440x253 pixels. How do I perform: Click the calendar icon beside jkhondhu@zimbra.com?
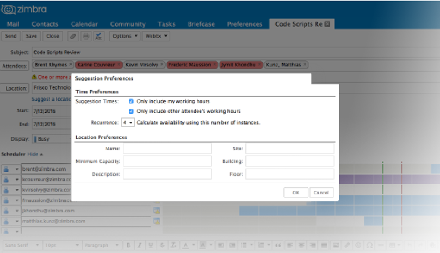click(x=157, y=211)
